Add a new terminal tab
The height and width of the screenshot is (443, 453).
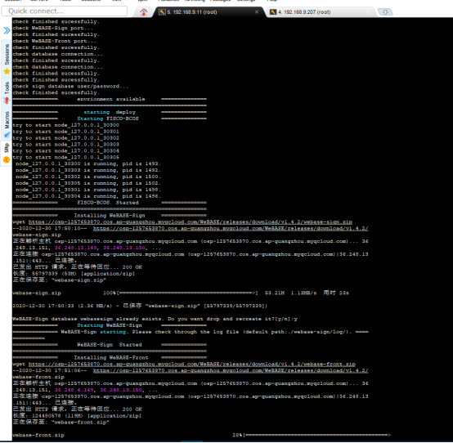pyautogui.click(x=385, y=11)
